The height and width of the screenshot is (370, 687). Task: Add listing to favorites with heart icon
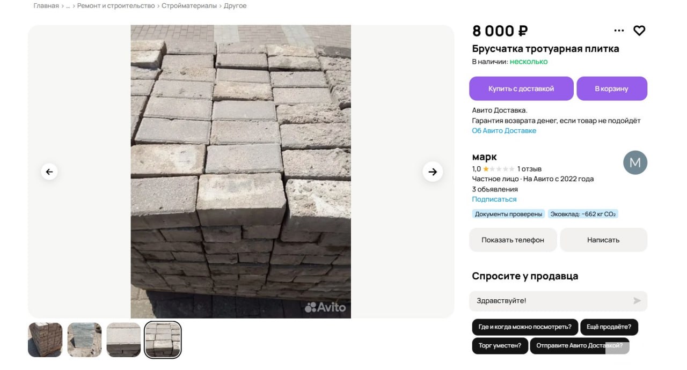(639, 31)
